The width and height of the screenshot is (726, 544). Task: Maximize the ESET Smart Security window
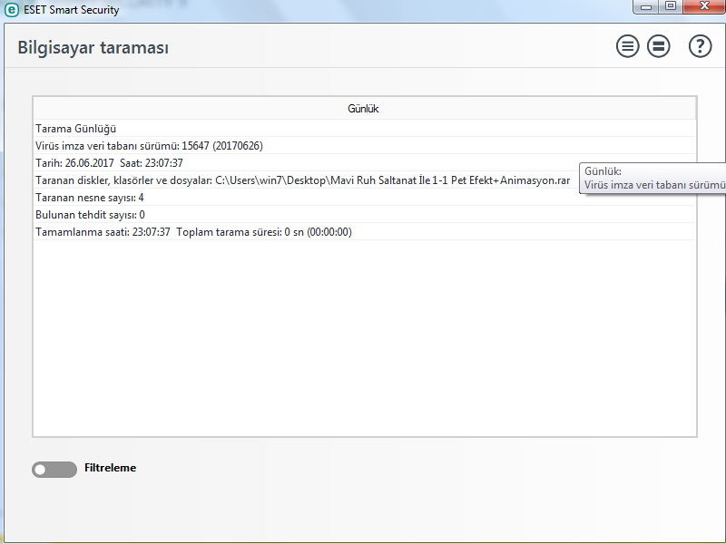671,6
